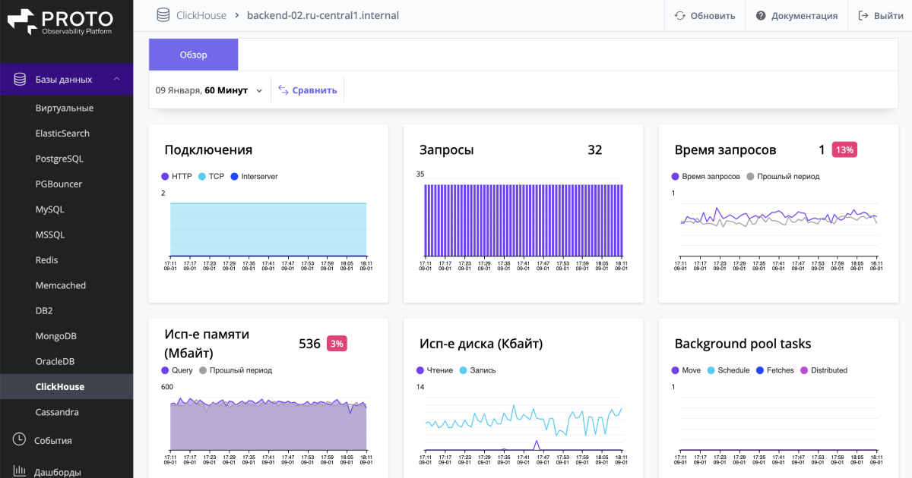The image size is (912, 478).
Task: Click the bar chart icon next to Дашборды
Action: pos(20,471)
